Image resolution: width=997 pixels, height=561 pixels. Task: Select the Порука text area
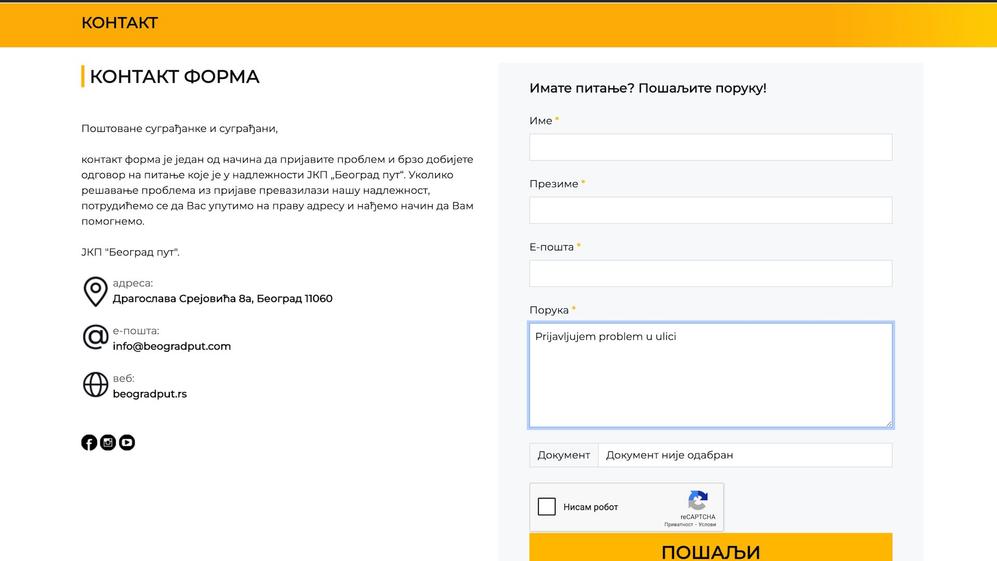tap(709, 374)
